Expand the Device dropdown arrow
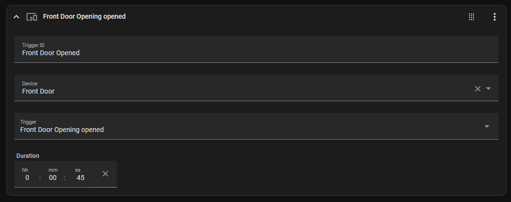The width and height of the screenshot is (511, 202). click(x=488, y=88)
